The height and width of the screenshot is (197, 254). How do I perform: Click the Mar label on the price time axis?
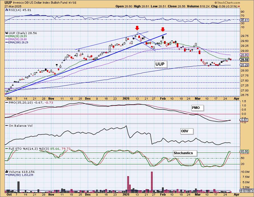pyautogui.click(x=198, y=98)
